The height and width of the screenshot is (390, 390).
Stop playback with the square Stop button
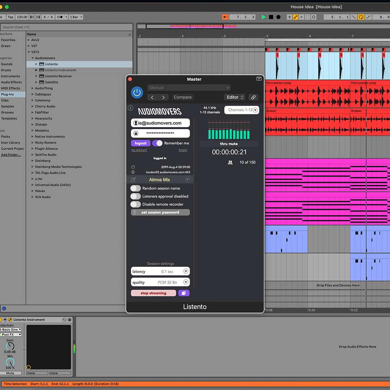click(x=271, y=17)
